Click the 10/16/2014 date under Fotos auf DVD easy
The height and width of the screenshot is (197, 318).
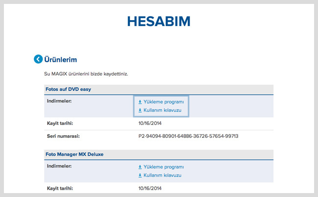[x=150, y=123]
